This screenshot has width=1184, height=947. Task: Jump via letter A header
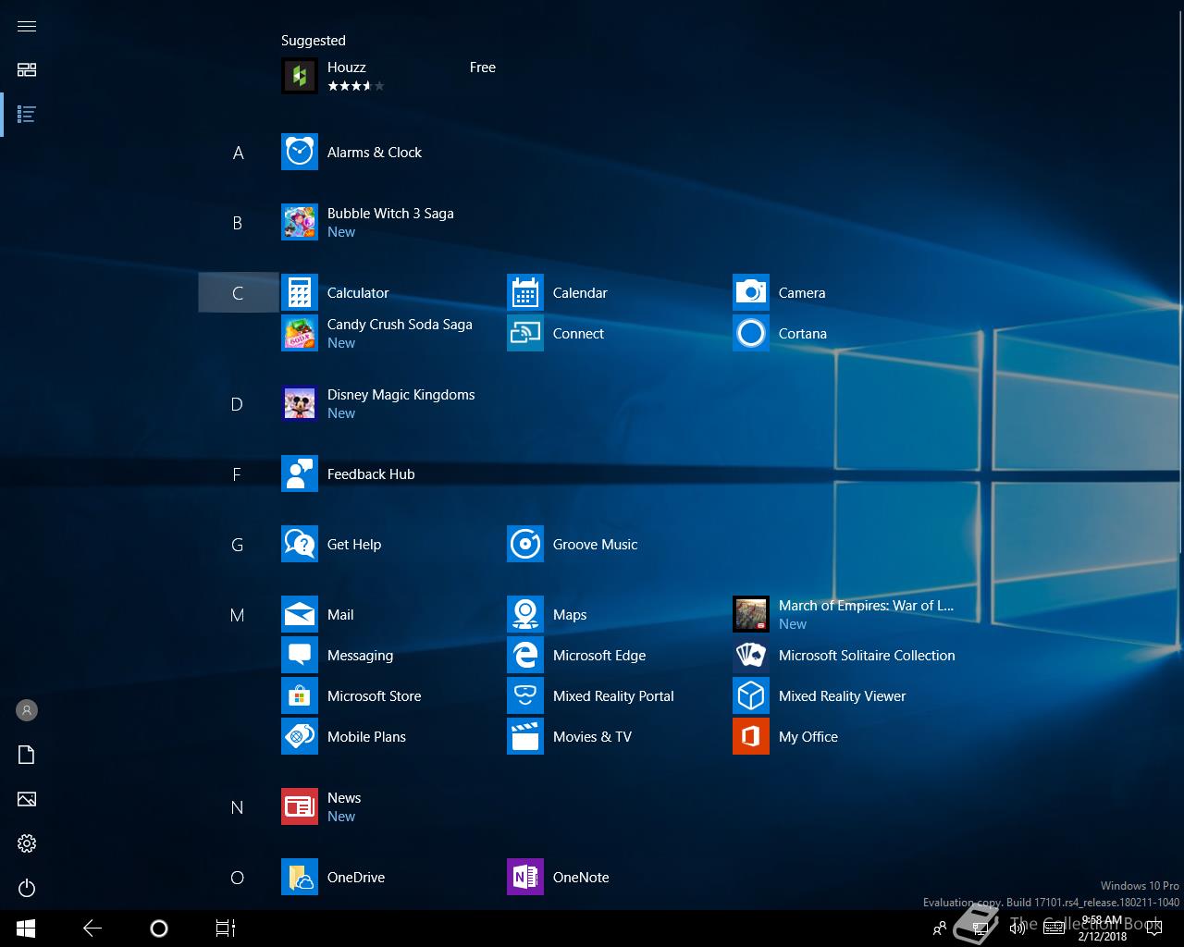click(238, 153)
